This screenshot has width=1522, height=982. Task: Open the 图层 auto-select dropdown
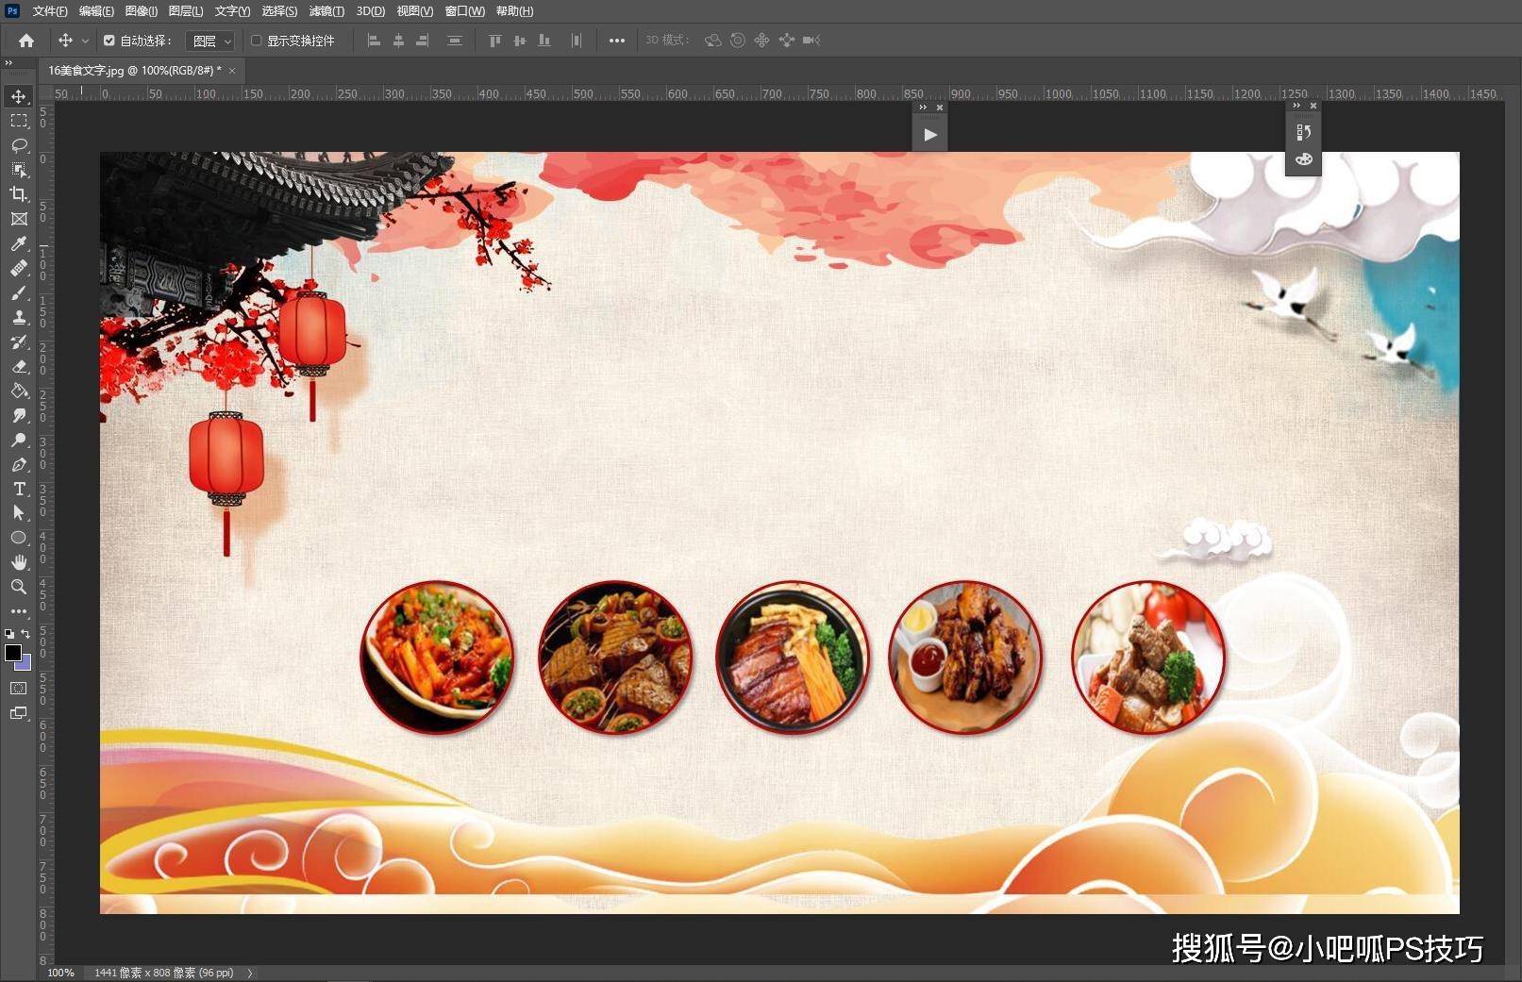(x=209, y=41)
